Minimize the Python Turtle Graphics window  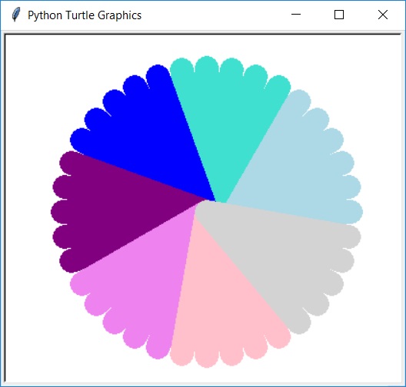click(296, 15)
